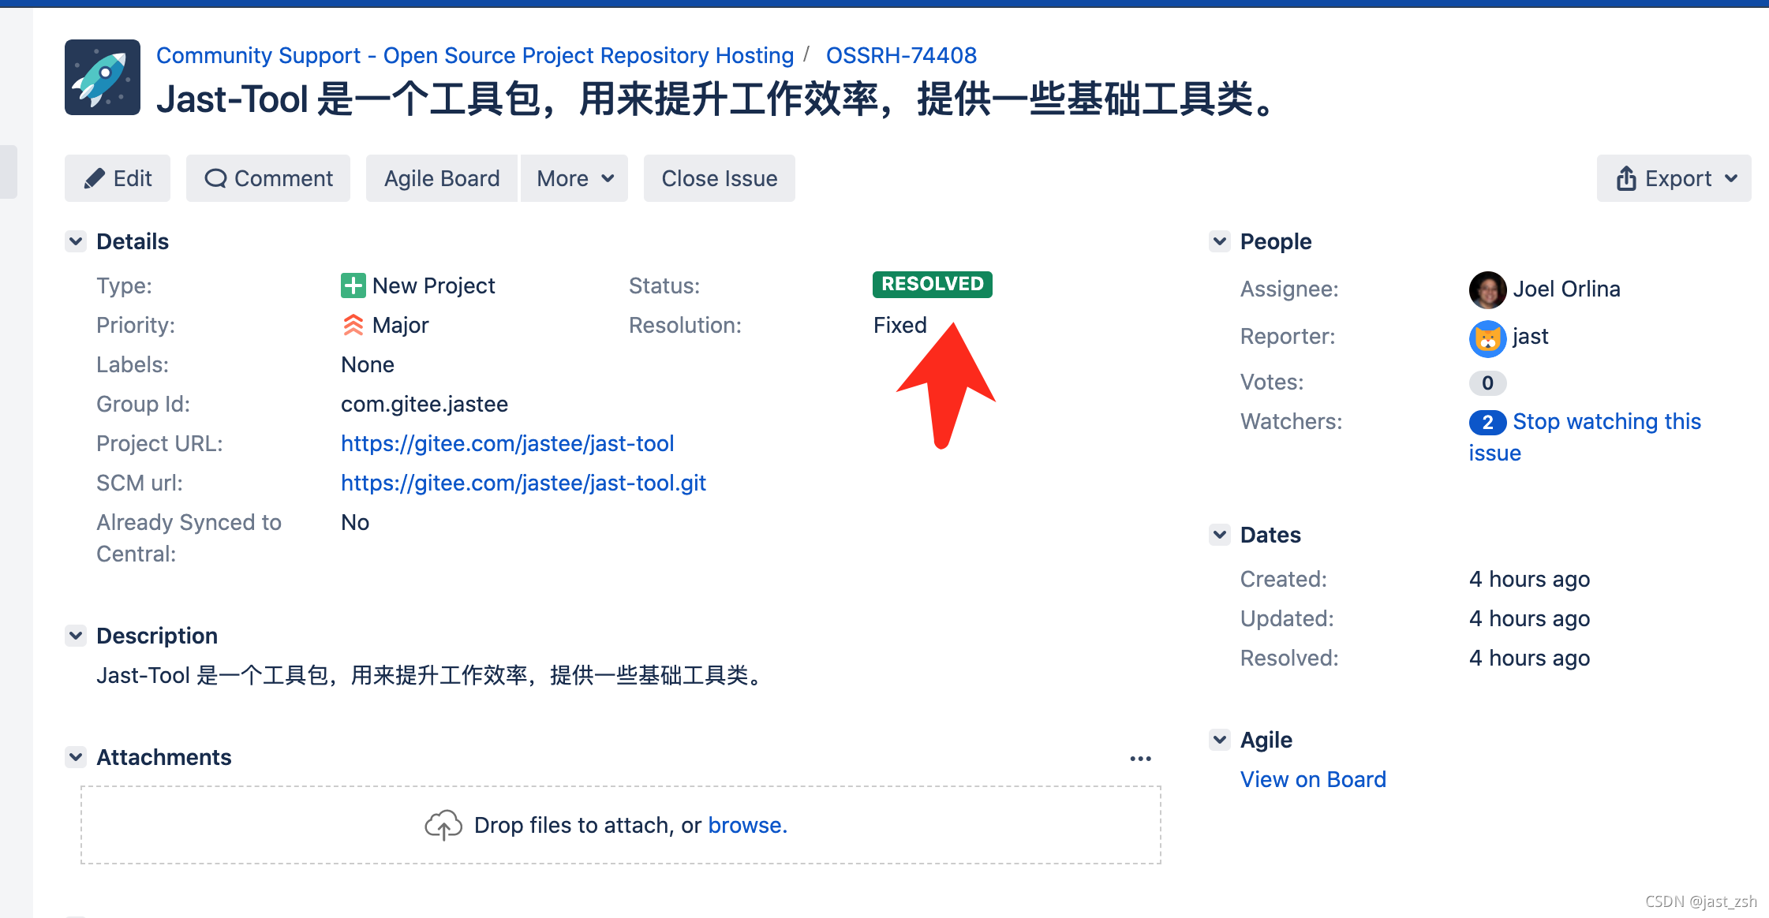Open the Agile Board toolbar item
The height and width of the screenshot is (918, 1769).
point(442,178)
